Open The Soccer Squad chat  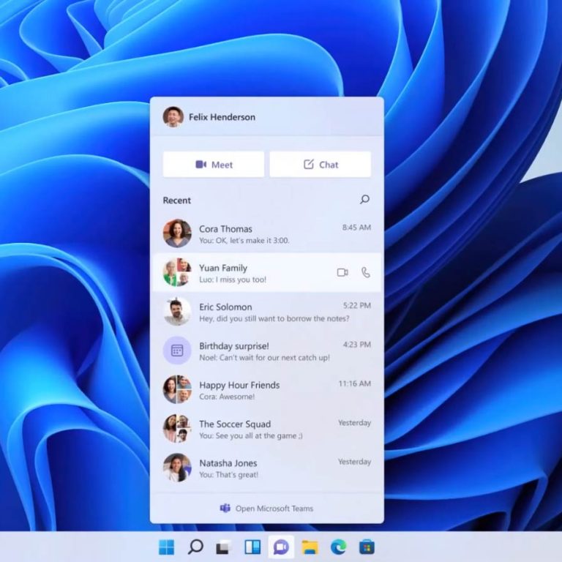266,429
